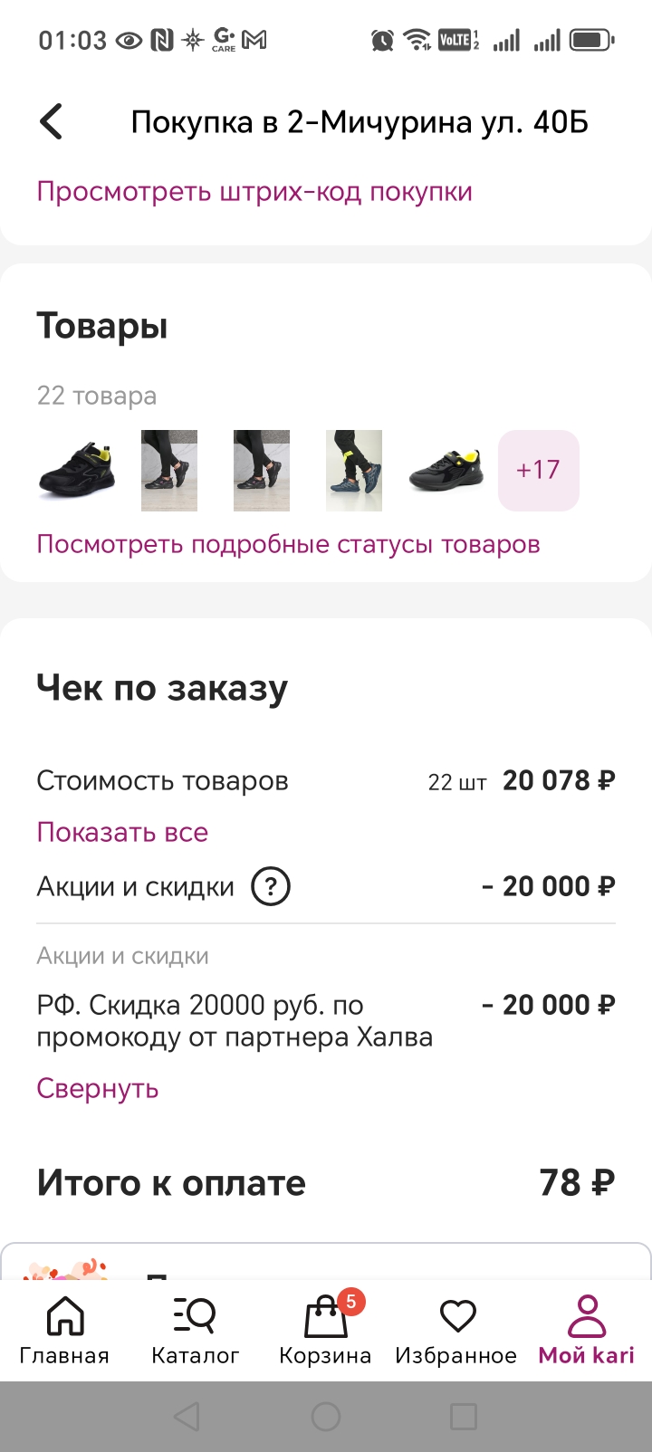652x1452 pixels.
Task: Open the Избранное heart icon
Action: [x=457, y=1316]
